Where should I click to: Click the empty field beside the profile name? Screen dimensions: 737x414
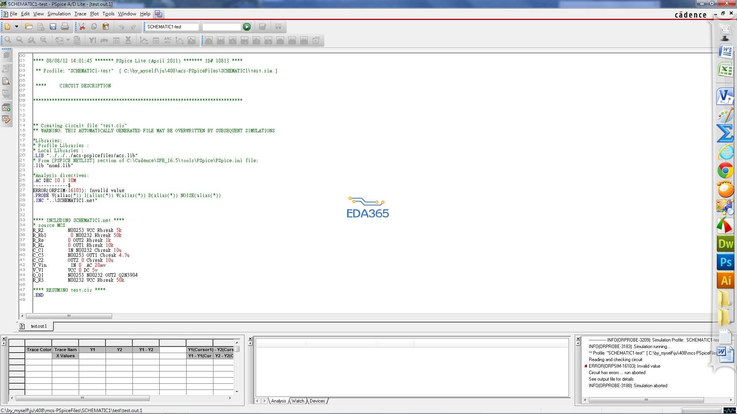pos(221,27)
